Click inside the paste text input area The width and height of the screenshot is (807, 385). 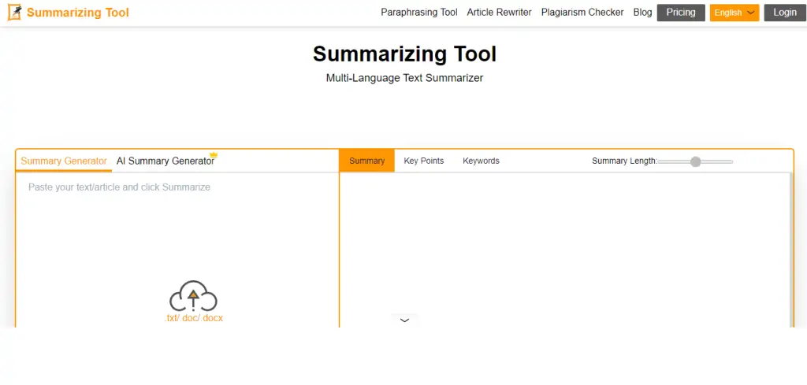pyautogui.click(x=177, y=228)
